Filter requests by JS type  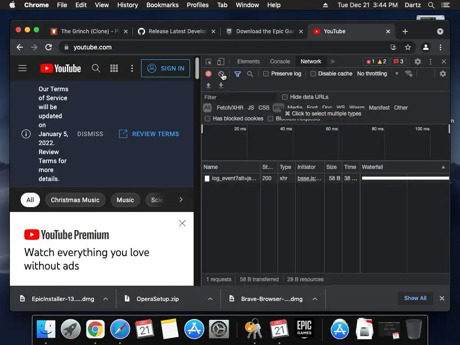coord(251,108)
